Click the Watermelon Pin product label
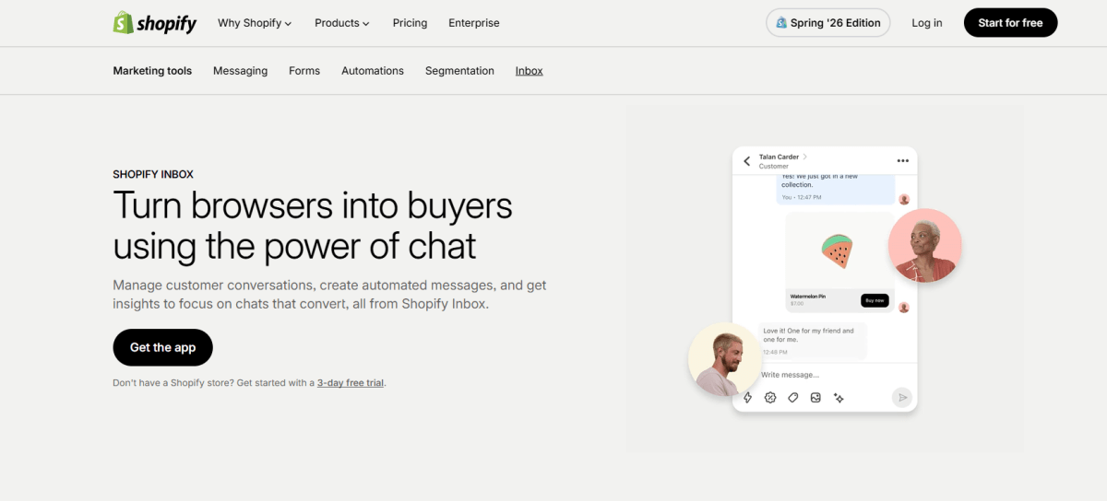The image size is (1107, 501). click(x=808, y=297)
